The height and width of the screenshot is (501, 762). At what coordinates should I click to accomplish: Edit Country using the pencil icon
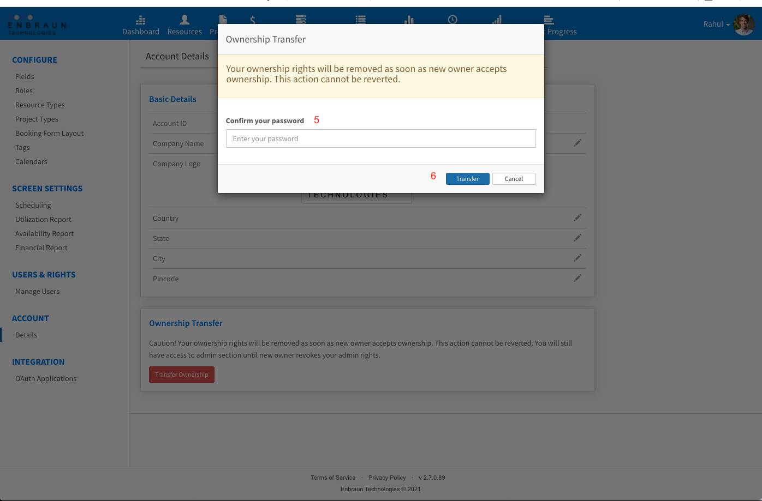(x=578, y=218)
